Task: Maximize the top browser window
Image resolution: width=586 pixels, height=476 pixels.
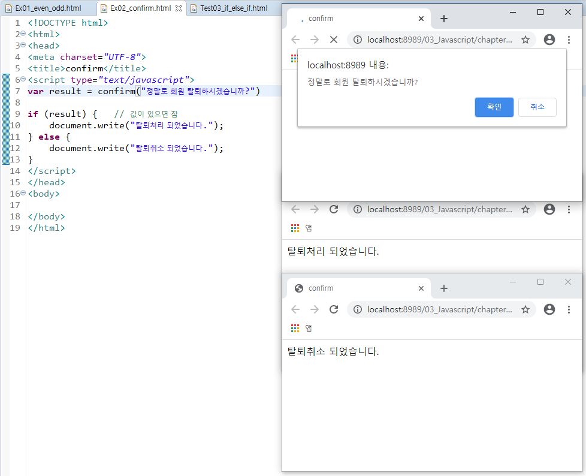Action: click(x=540, y=13)
